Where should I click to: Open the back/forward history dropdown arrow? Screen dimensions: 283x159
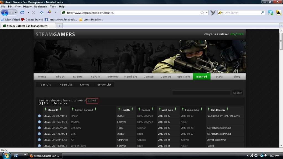pos(16,13)
